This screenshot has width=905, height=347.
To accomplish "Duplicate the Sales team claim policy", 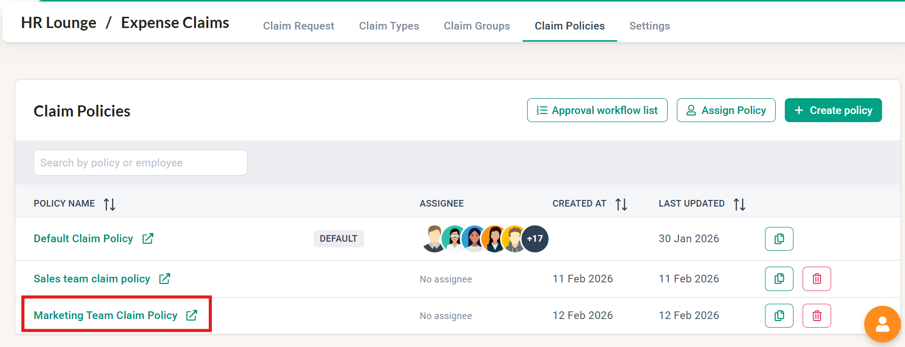I will (x=779, y=279).
